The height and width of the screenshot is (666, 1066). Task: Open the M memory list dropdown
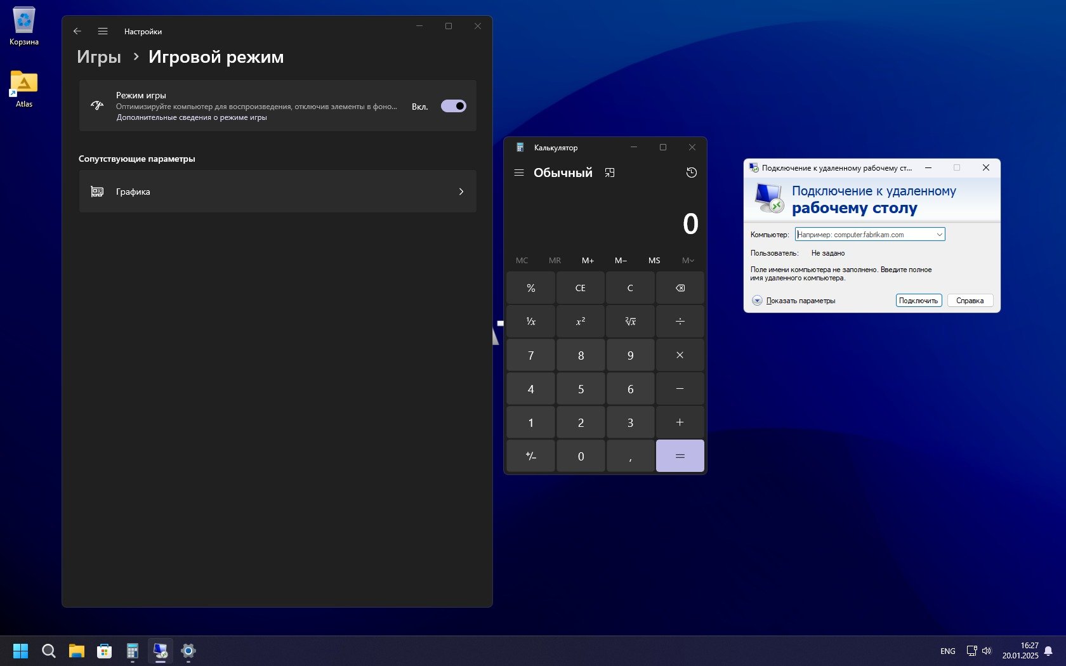pyautogui.click(x=688, y=261)
